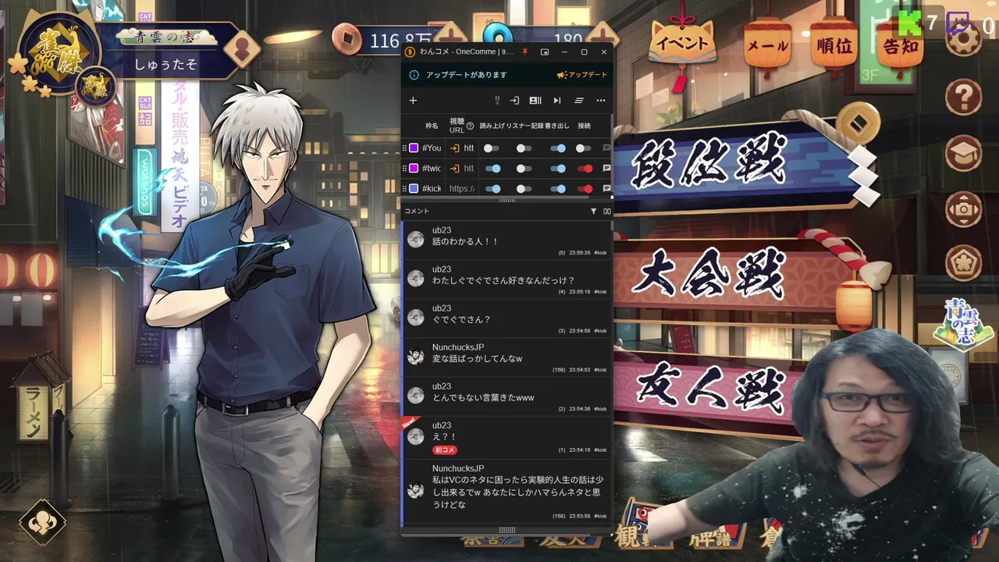Image resolution: width=999 pixels, height=562 pixels.
Task: Open the graduation cap tutorial icon in game
Action: 963,153
